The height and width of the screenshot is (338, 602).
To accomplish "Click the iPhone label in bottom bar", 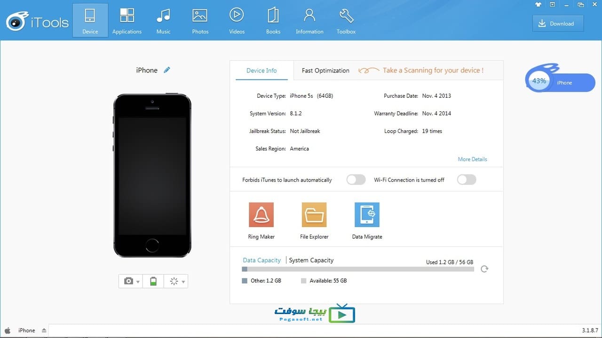I will tap(27, 330).
